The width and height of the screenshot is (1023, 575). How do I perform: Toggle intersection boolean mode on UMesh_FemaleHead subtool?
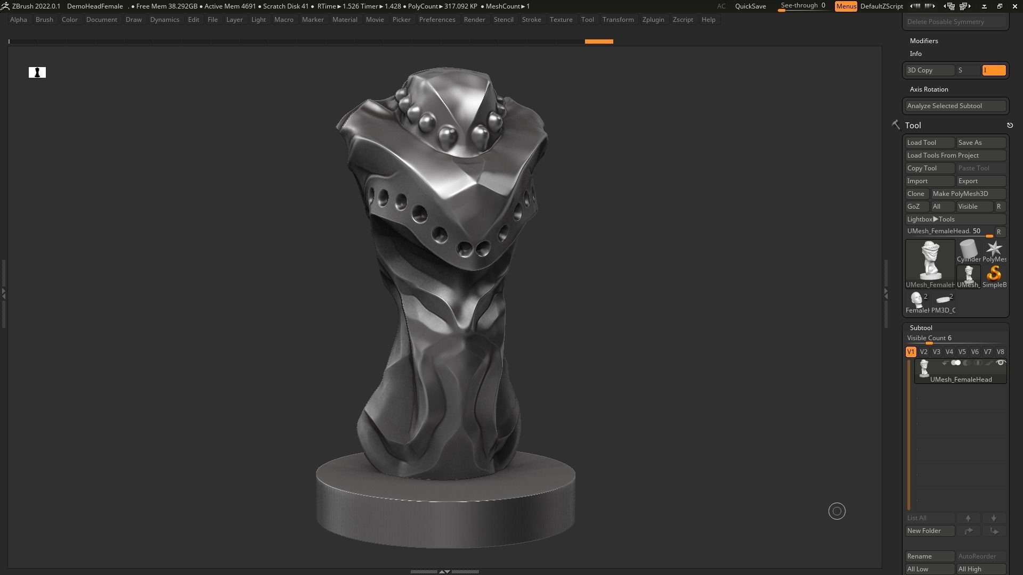[x=978, y=363]
